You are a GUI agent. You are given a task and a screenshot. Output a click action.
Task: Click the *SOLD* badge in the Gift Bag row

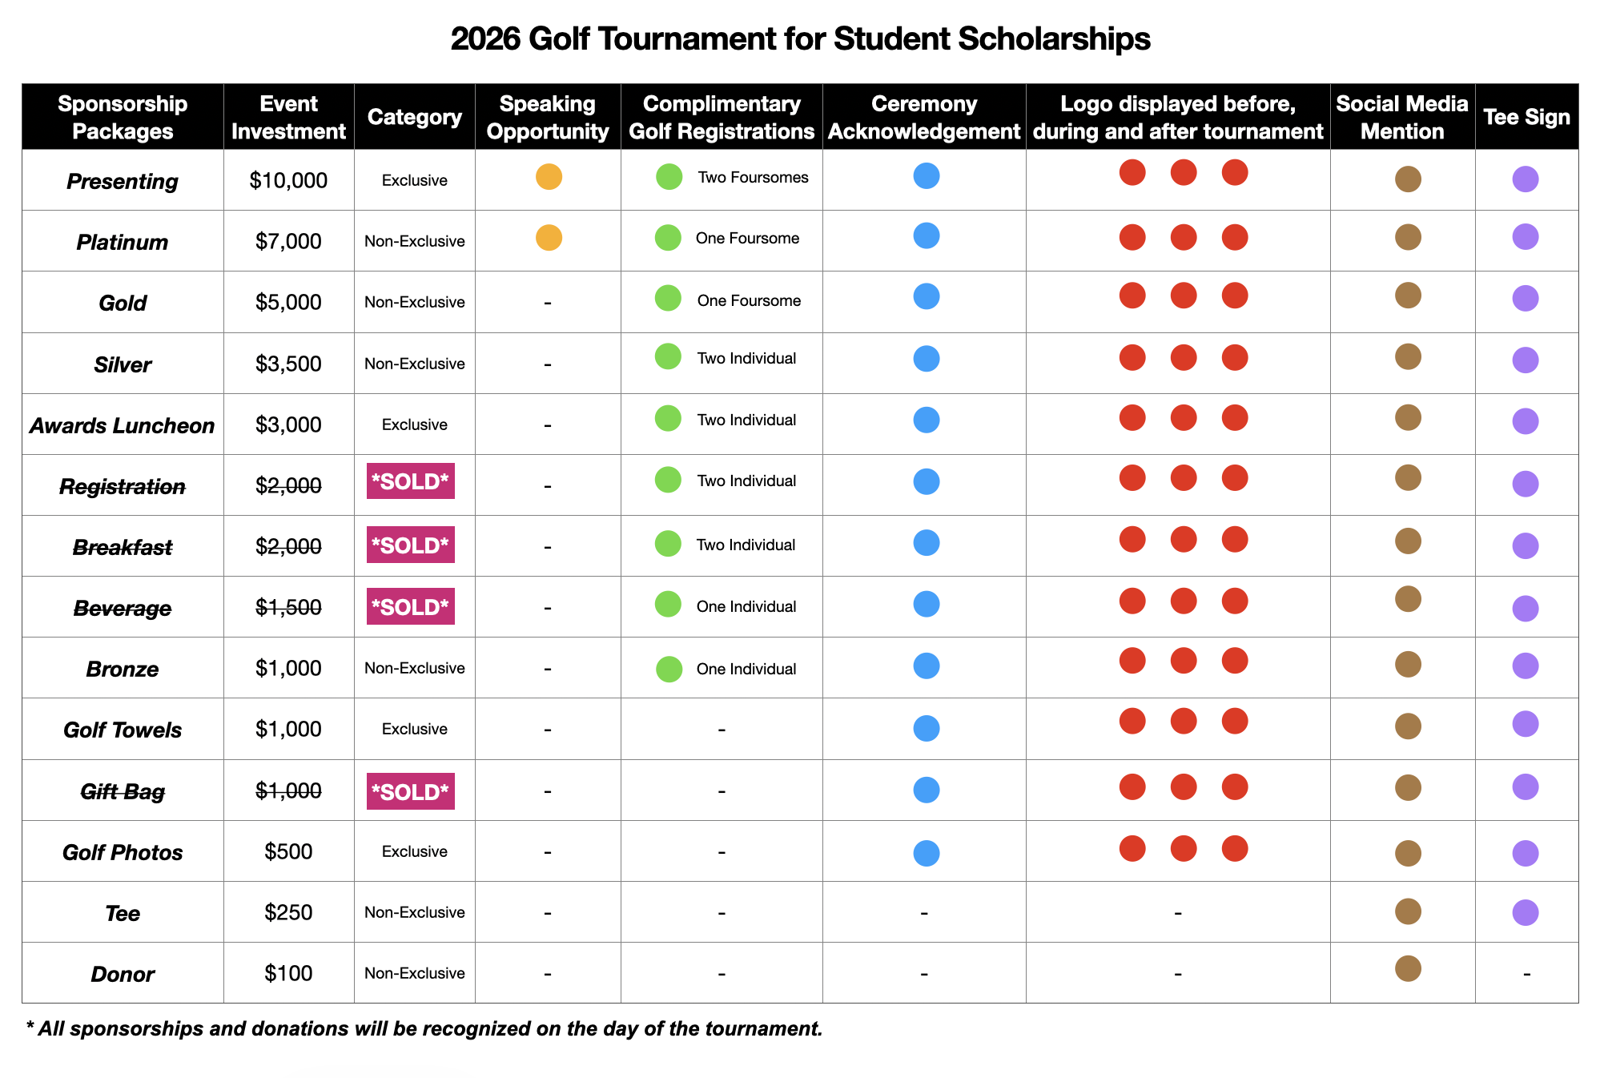pyautogui.click(x=410, y=791)
